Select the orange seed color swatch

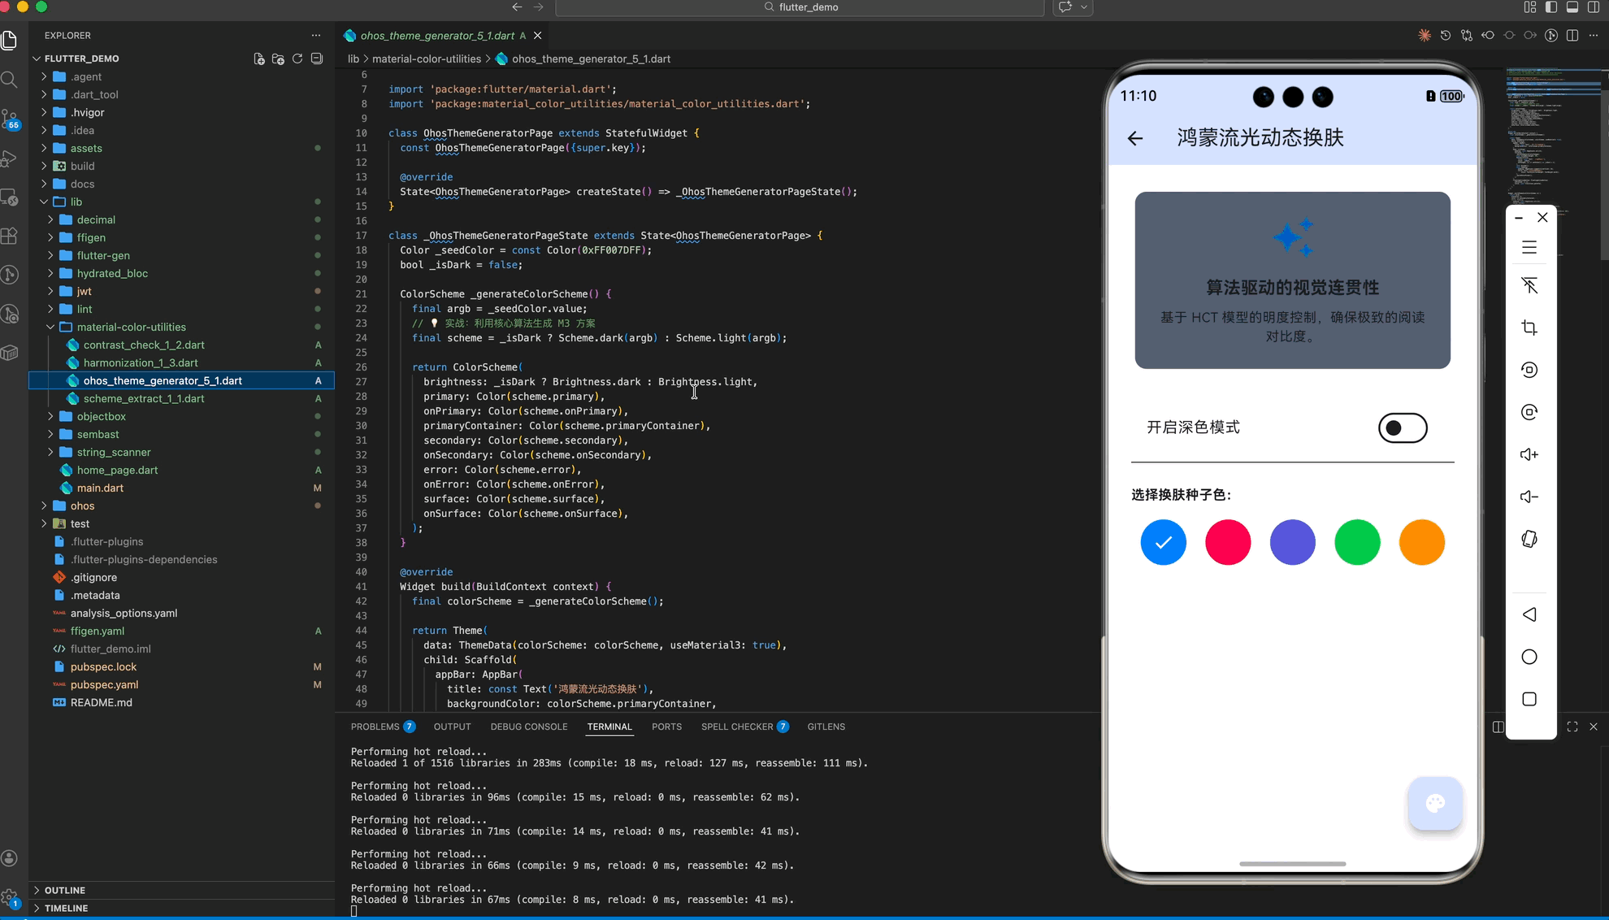[1421, 542]
